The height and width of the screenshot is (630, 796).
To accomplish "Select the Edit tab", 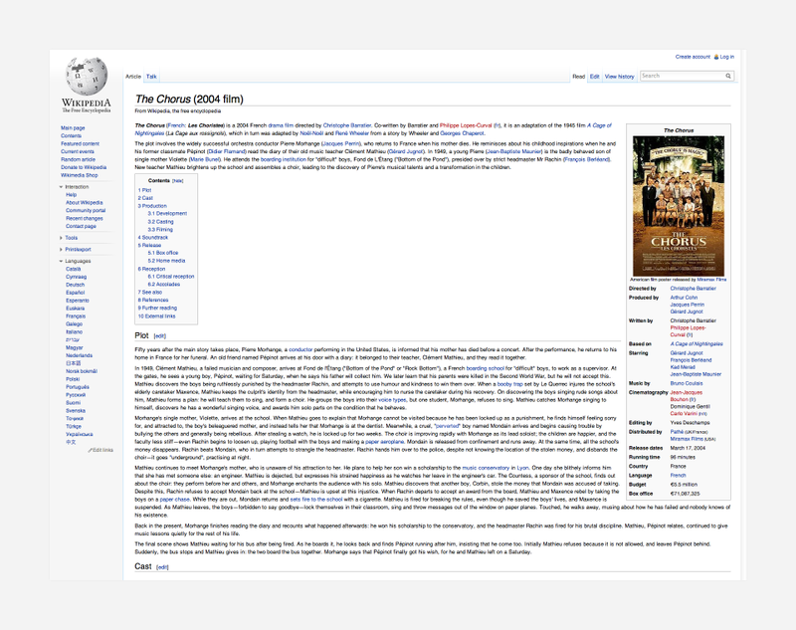I will coord(594,77).
